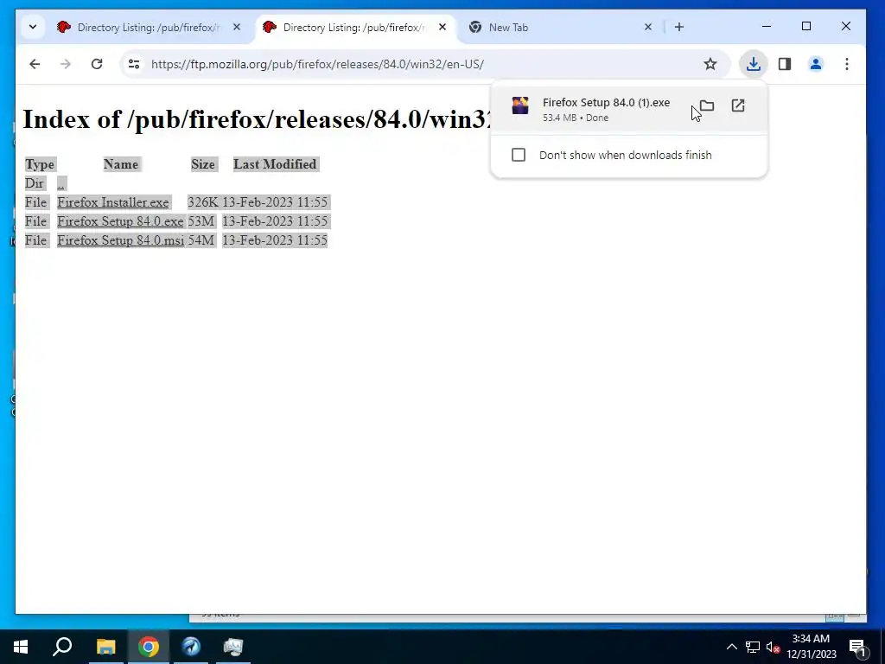Open a new tab with plus button
The width and height of the screenshot is (885, 664).
[679, 27]
